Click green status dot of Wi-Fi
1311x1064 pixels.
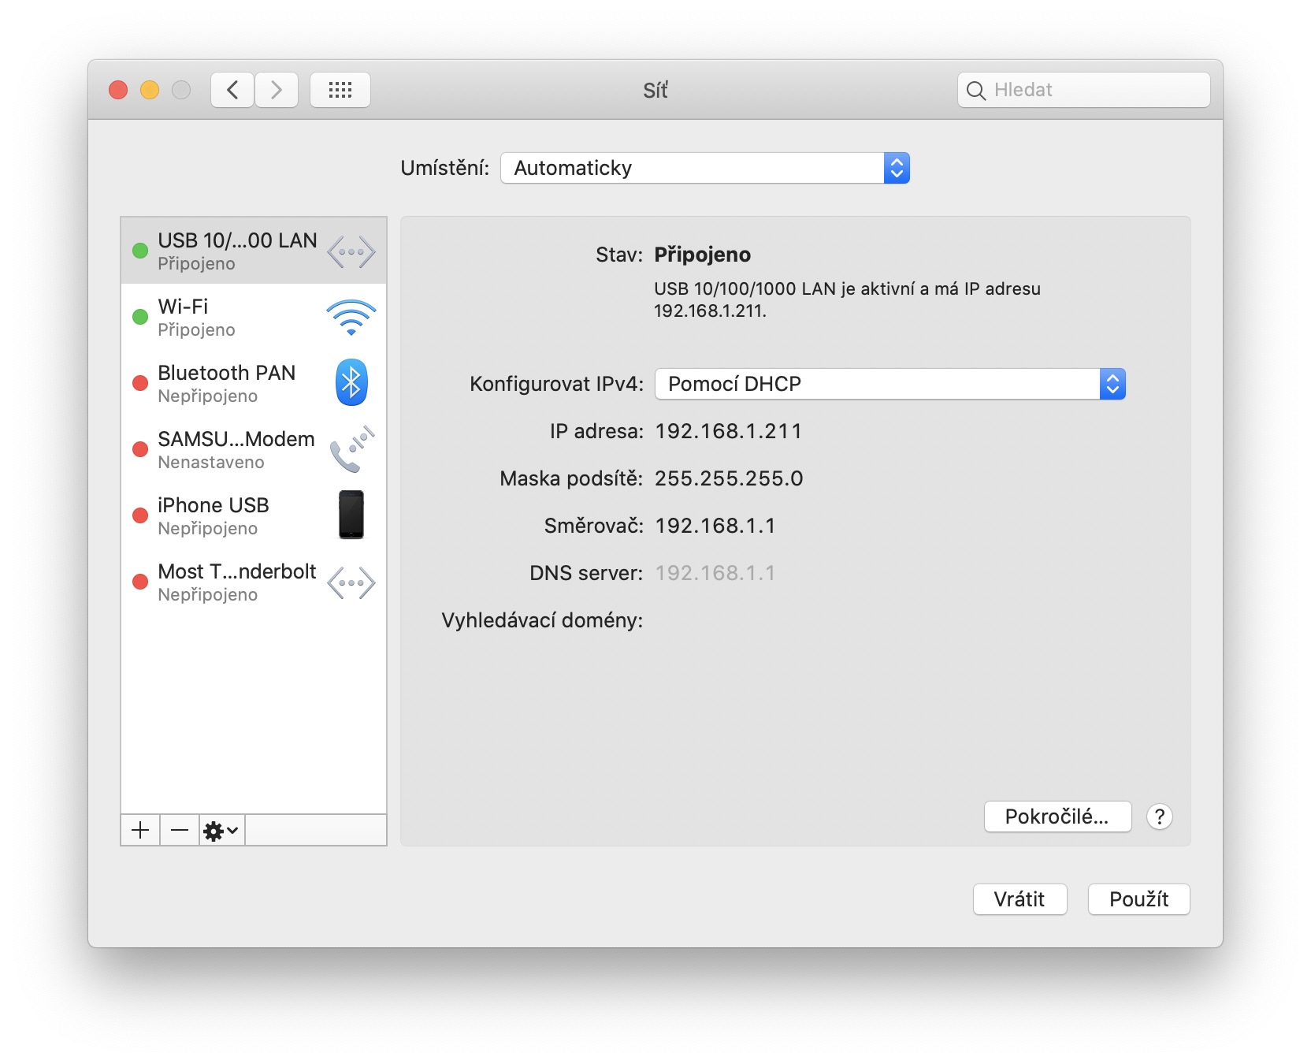(140, 317)
